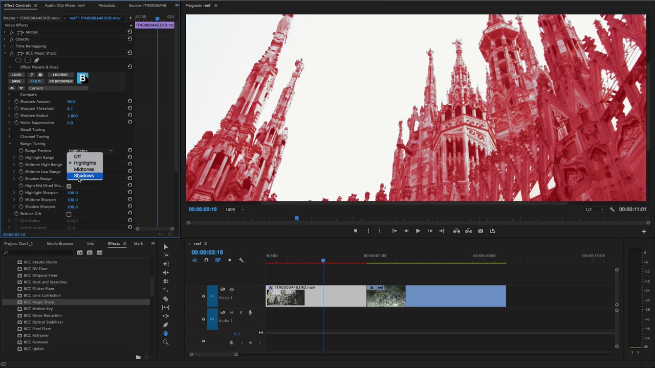Pick the Selection arrow tool
This screenshot has height=368, width=655.
[165, 247]
